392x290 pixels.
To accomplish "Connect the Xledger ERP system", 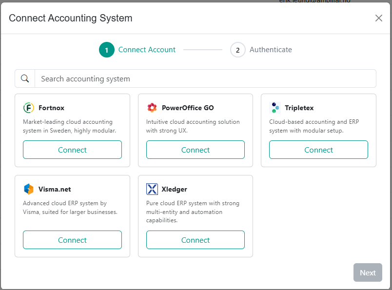I will pos(196,240).
